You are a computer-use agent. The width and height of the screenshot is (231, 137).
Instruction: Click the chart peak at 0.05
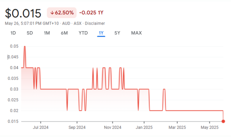tap(25, 47)
